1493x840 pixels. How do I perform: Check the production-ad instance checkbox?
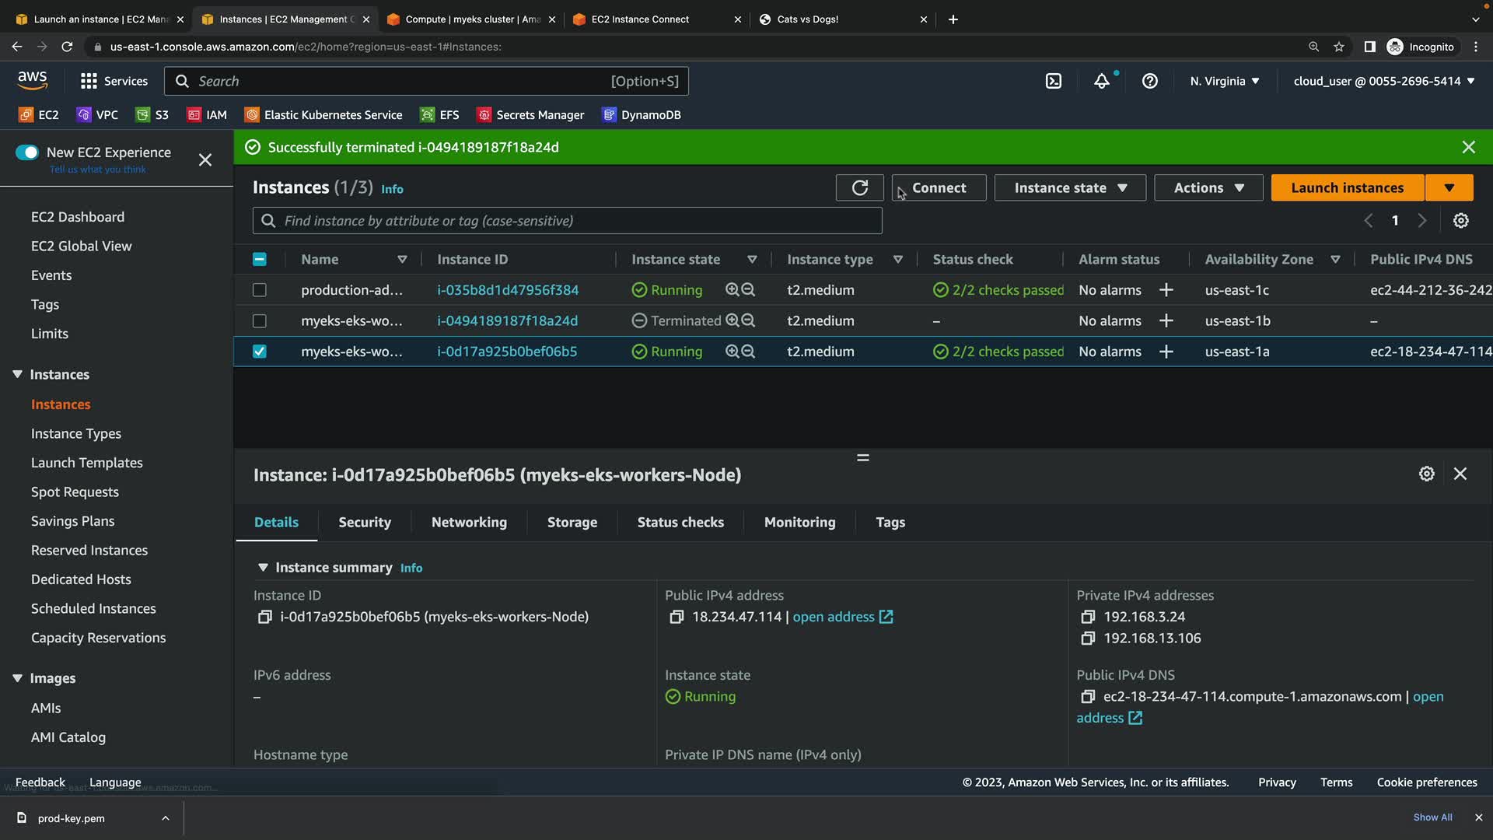point(260,290)
